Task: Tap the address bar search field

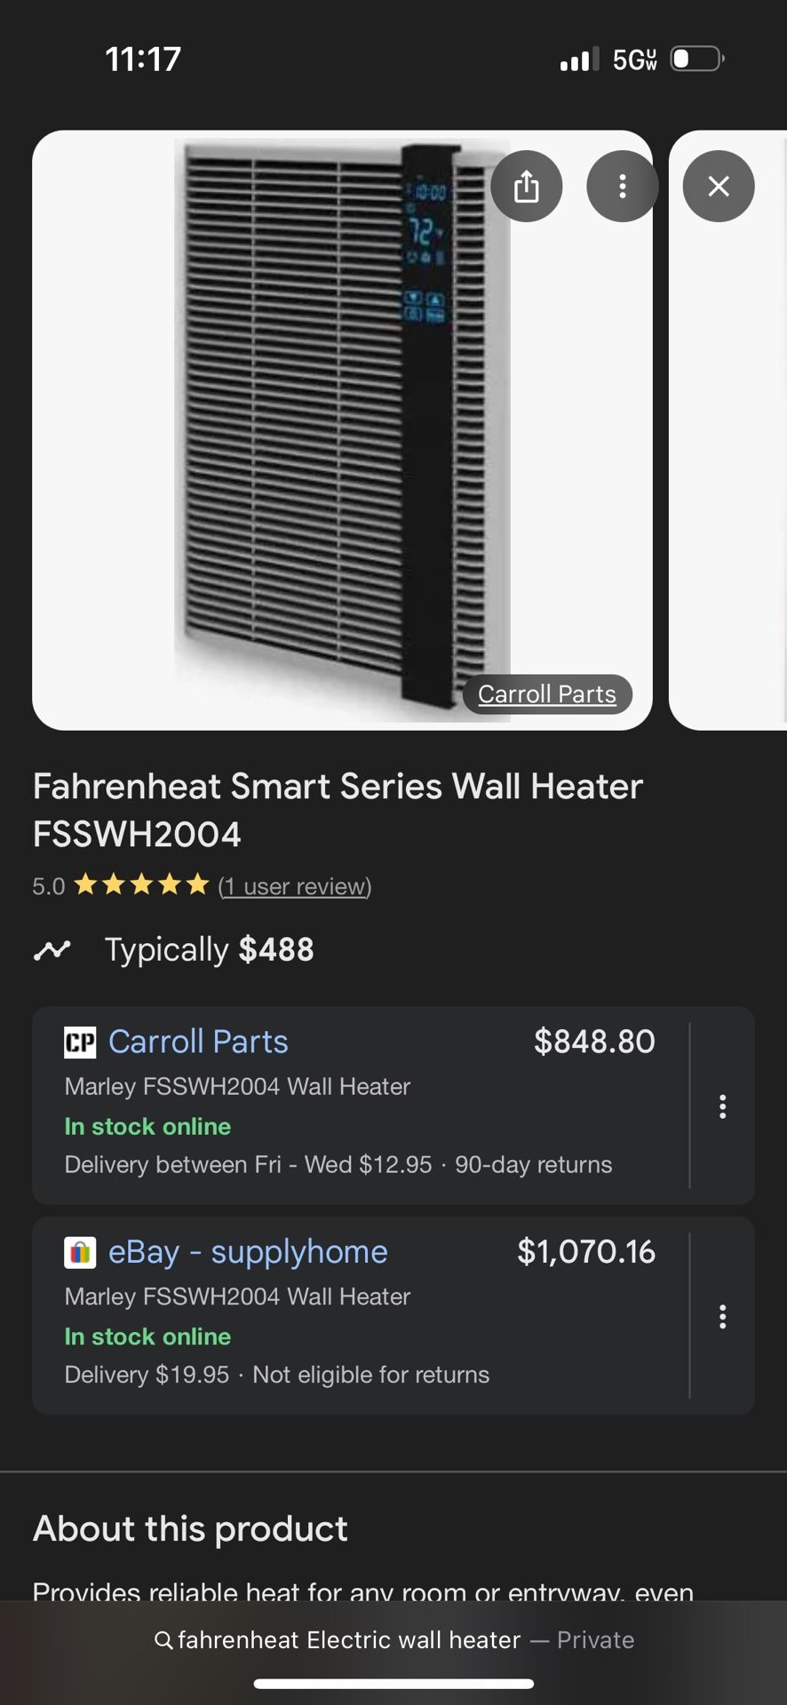Action: point(393,1640)
